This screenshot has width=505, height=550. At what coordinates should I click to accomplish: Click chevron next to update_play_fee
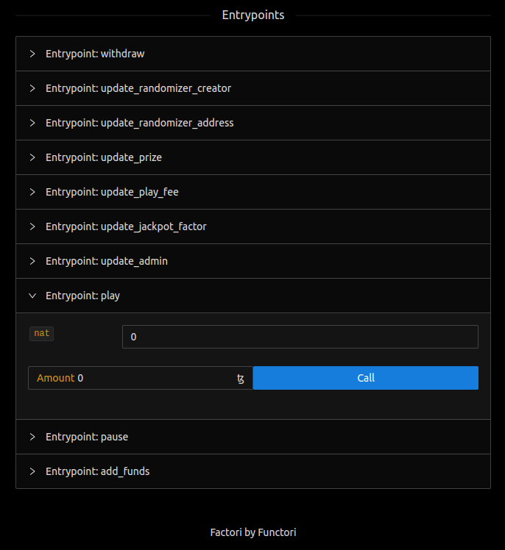point(32,192)
